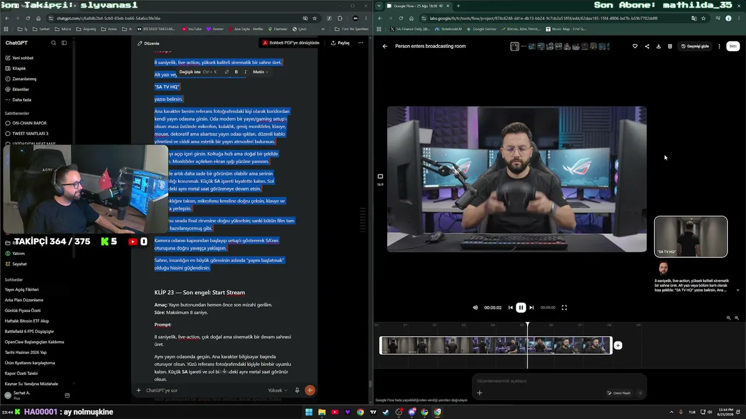The width and height of the screenshot is (746, 419).
Task: Click Paylaş in ChatGPT header
Action: [x=340, y=42]
